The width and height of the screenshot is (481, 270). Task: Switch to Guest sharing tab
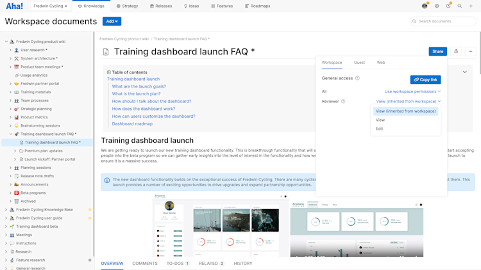click(x=359, y=63)
